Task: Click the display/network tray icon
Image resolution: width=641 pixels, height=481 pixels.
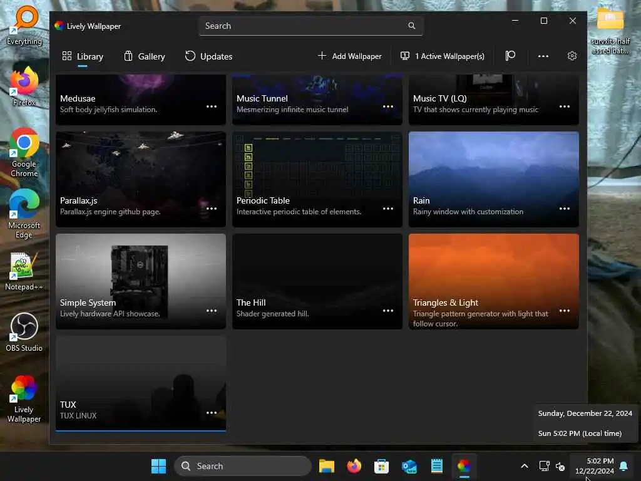Action: (x=544, y=466)
